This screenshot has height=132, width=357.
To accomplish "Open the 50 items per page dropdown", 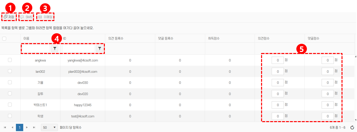I will (49, 127).
